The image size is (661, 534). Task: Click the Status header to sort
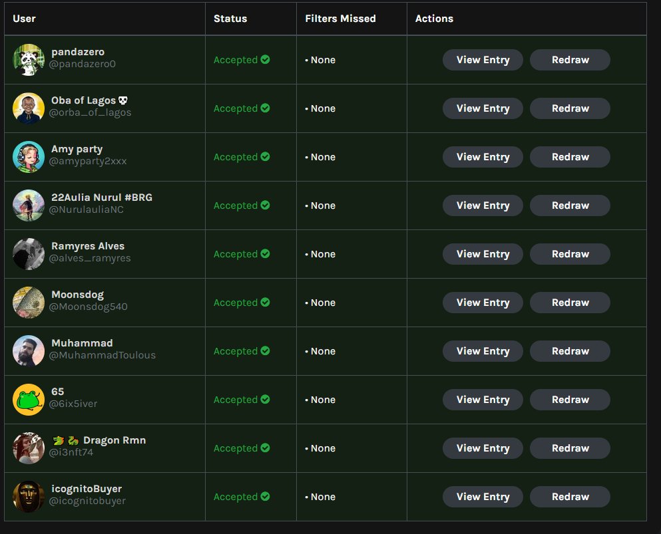click(x=230, y=18)
